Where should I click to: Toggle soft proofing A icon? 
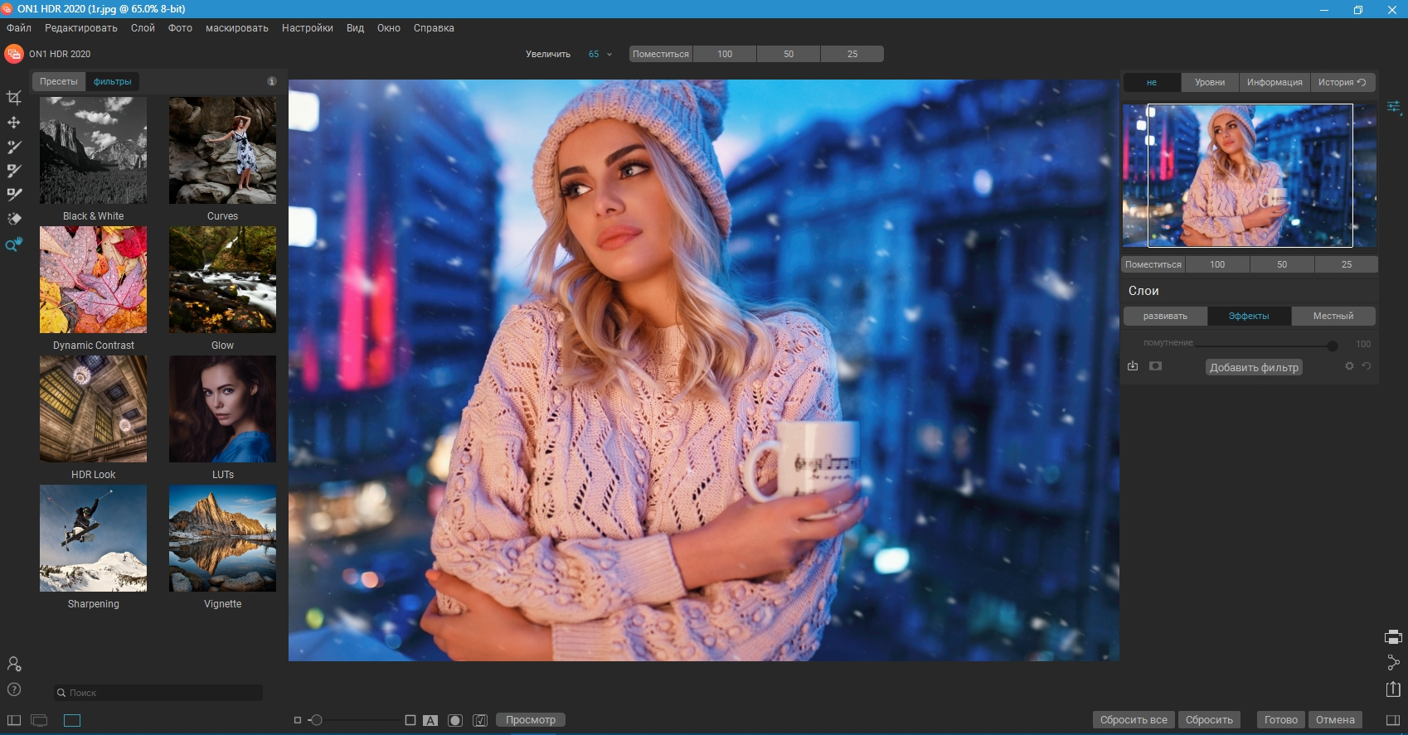(430, 720)
